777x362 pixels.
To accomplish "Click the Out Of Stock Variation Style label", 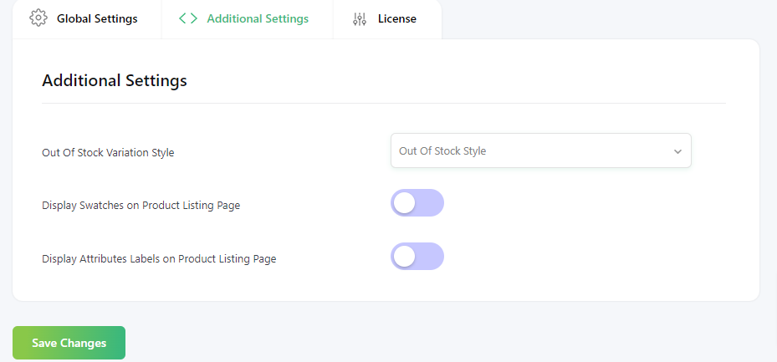I will pyautogui.click(x=108, y=152).
